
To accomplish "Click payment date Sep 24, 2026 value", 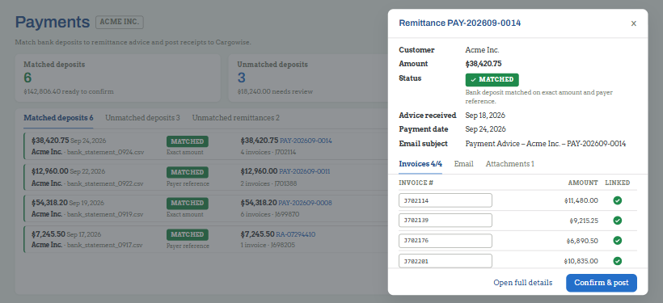I will click(x=485, y=129).
